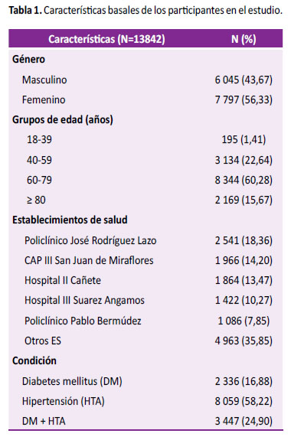Select the 'Establecimientos de salud' heading
Screen dimensions: 291x440
[70, 220]
